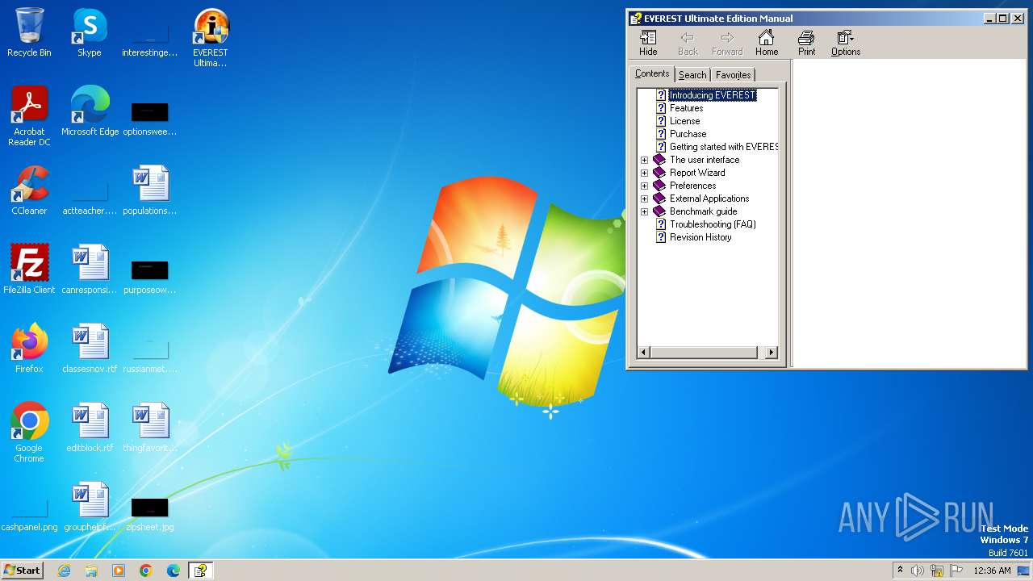Screen dimensions: 1033x581
Task: Switch to the Favorites tab
Action: pyautogui.click(x=734, y=74)
